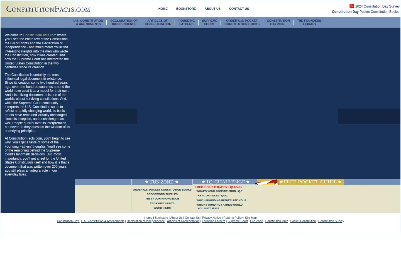Open footer Privacy Notice link
Image resolution: width=401 pixels, height=279 pixels.
tap(211, 218)
